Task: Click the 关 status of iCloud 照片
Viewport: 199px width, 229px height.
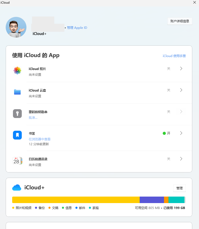Action: pyautogui.click(x=169, y=69)
